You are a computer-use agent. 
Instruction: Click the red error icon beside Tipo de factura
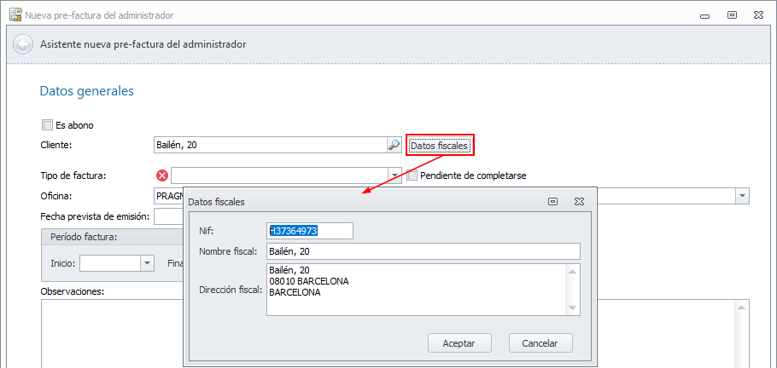tap(162, 175)
